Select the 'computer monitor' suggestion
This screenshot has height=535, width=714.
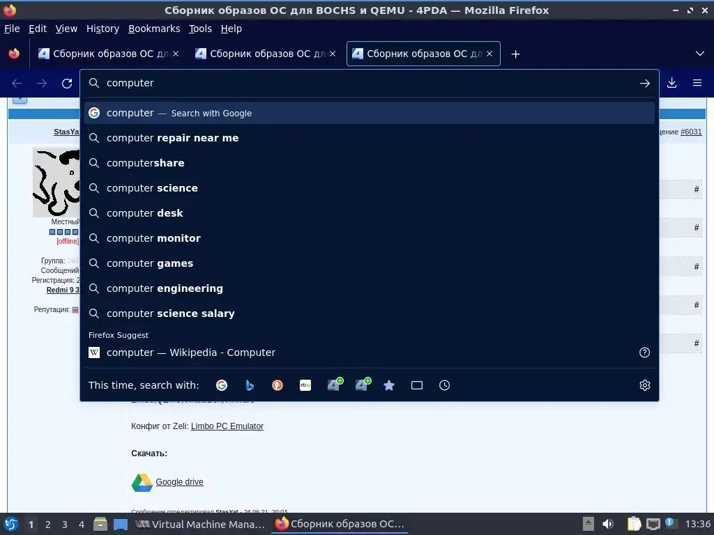coord(370,238)
